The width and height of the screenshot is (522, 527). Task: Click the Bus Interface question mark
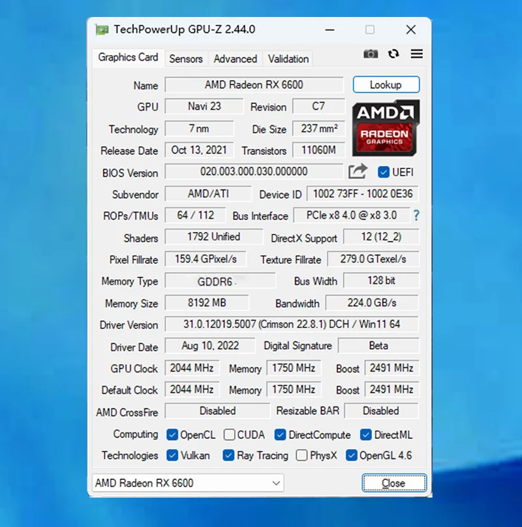pos(416,215)
